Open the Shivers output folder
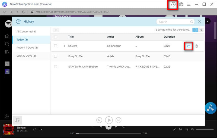Viewport: 217px width, 138px height. [189, 46]
